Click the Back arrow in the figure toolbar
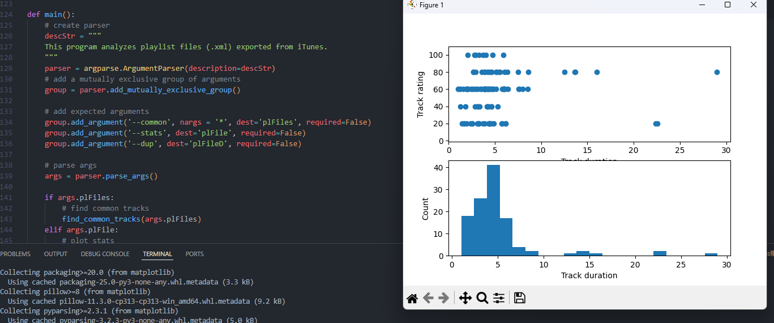774x323 pixels. pos(429,298)
